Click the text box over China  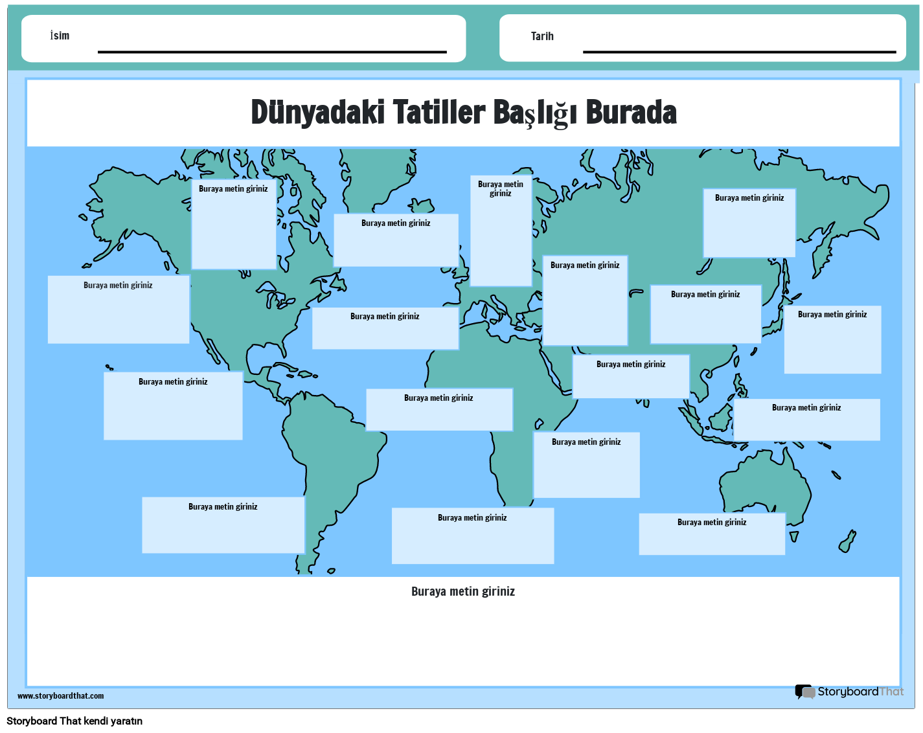(x=705, y=314)
